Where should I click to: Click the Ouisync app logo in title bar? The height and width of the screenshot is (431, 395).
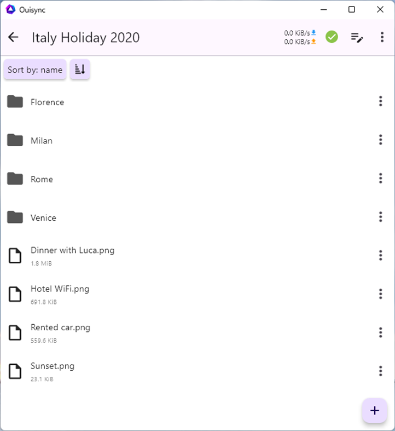(x=10, y=9)
